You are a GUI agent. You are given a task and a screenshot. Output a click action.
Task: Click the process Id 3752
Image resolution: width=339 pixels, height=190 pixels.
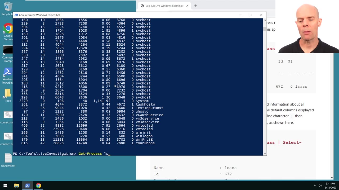point(121,140)
